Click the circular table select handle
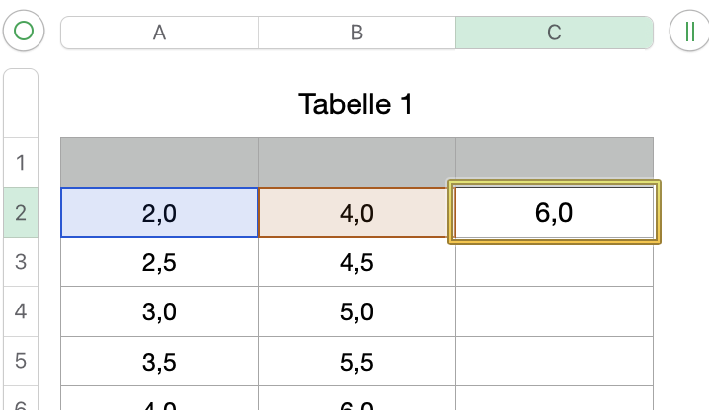The height and width of the screenshot is (410, 709). (x=24, y=32)
